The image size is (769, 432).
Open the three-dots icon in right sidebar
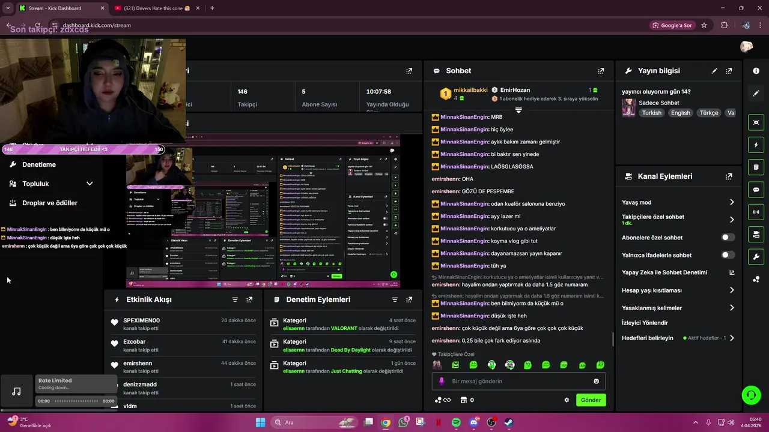tap(756, 280)
